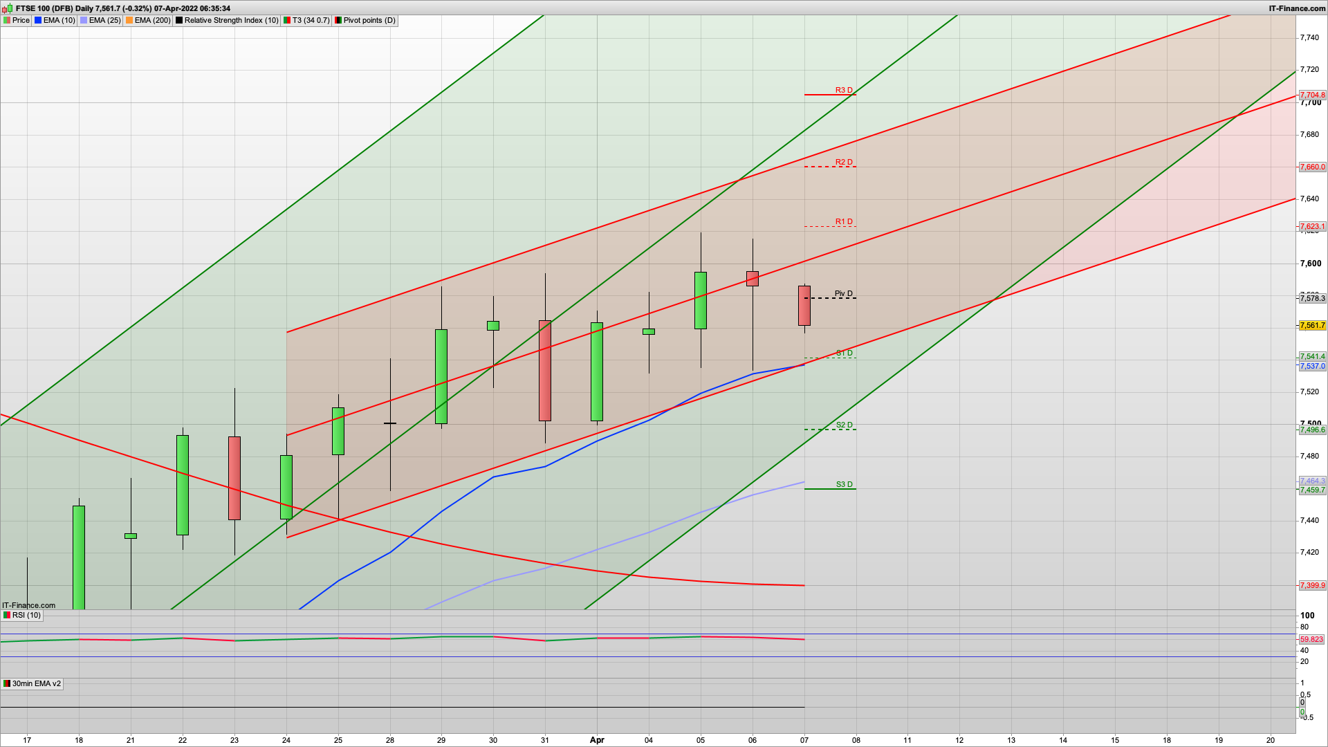Click the 7,464.3 EMA (25) price tag
Viewport: 1328px width, 747px height.
pos(1312,481)
